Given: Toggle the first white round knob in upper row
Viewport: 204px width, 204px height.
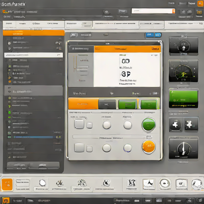Looking at the screenshot, I should 107,125.
